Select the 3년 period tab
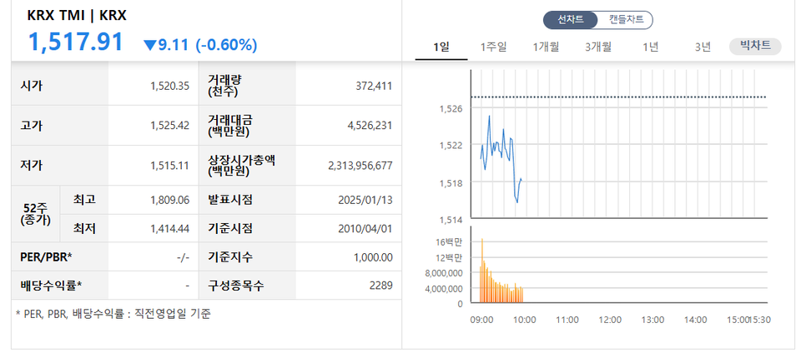 click(x=703, y=47)
